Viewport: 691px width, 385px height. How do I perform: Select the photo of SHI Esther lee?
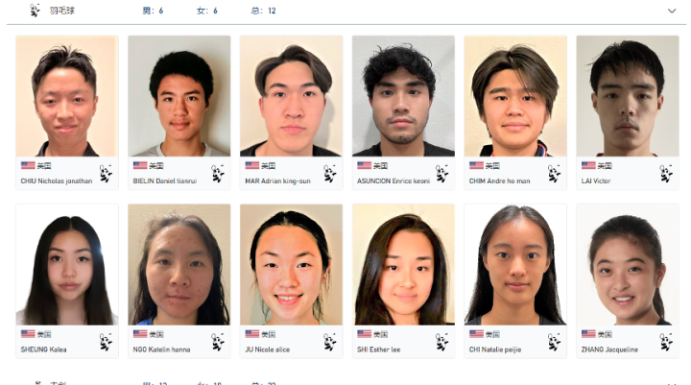[403, 265]
